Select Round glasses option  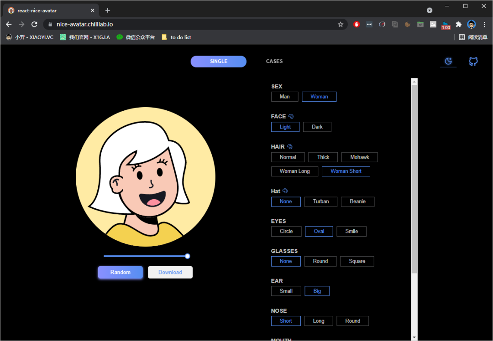[320, 261]
